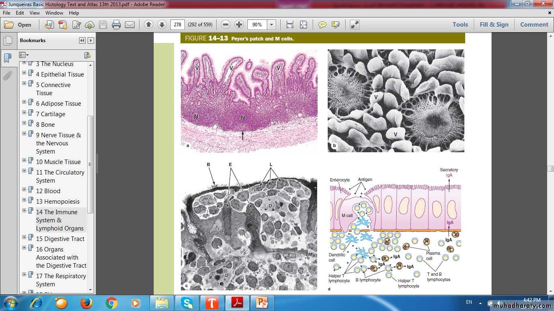Open the Window menu

click(x=54, y=13)
